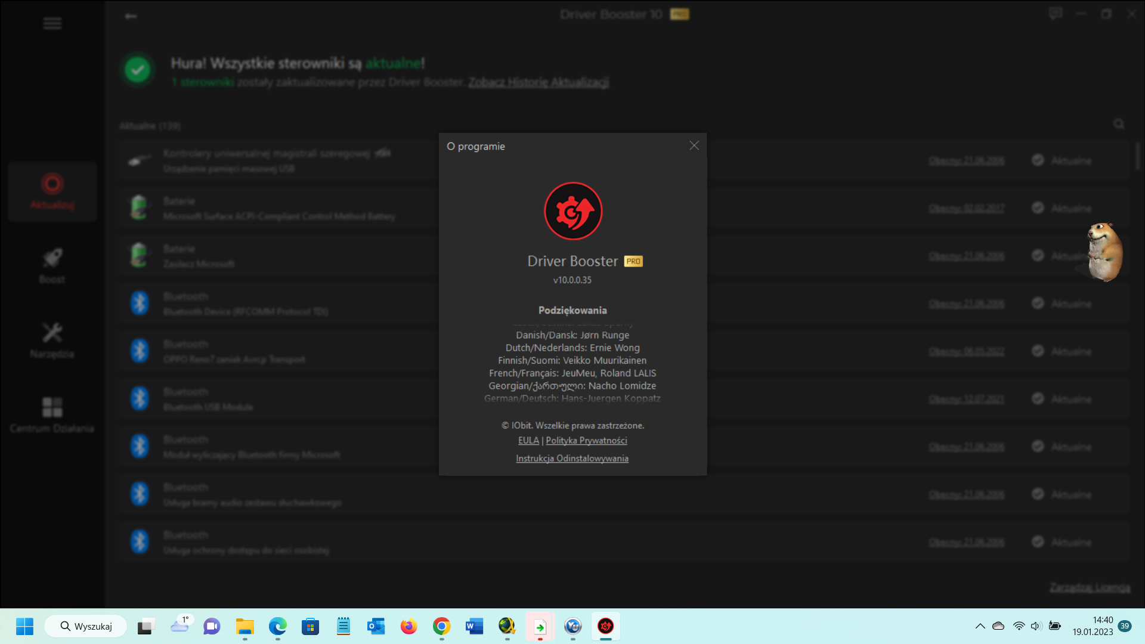Open the notification badge showing 39
This screenshot has width=1145, height=644.
coord(1125,626)
